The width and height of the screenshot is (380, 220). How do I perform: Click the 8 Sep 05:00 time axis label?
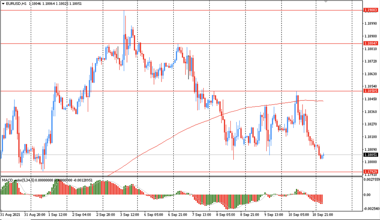[226, 215]
